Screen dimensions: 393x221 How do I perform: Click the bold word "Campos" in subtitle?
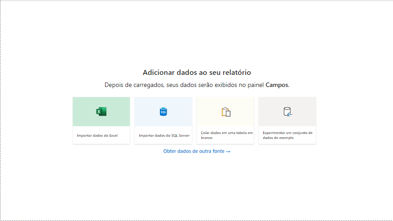point(277,85)
